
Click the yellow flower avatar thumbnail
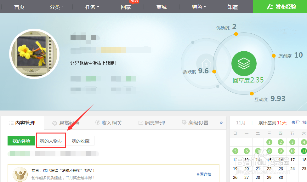(34, 54)
